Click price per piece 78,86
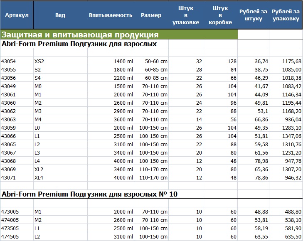The image size is (303, 241). pyautogui.click(x=254, y=177)
